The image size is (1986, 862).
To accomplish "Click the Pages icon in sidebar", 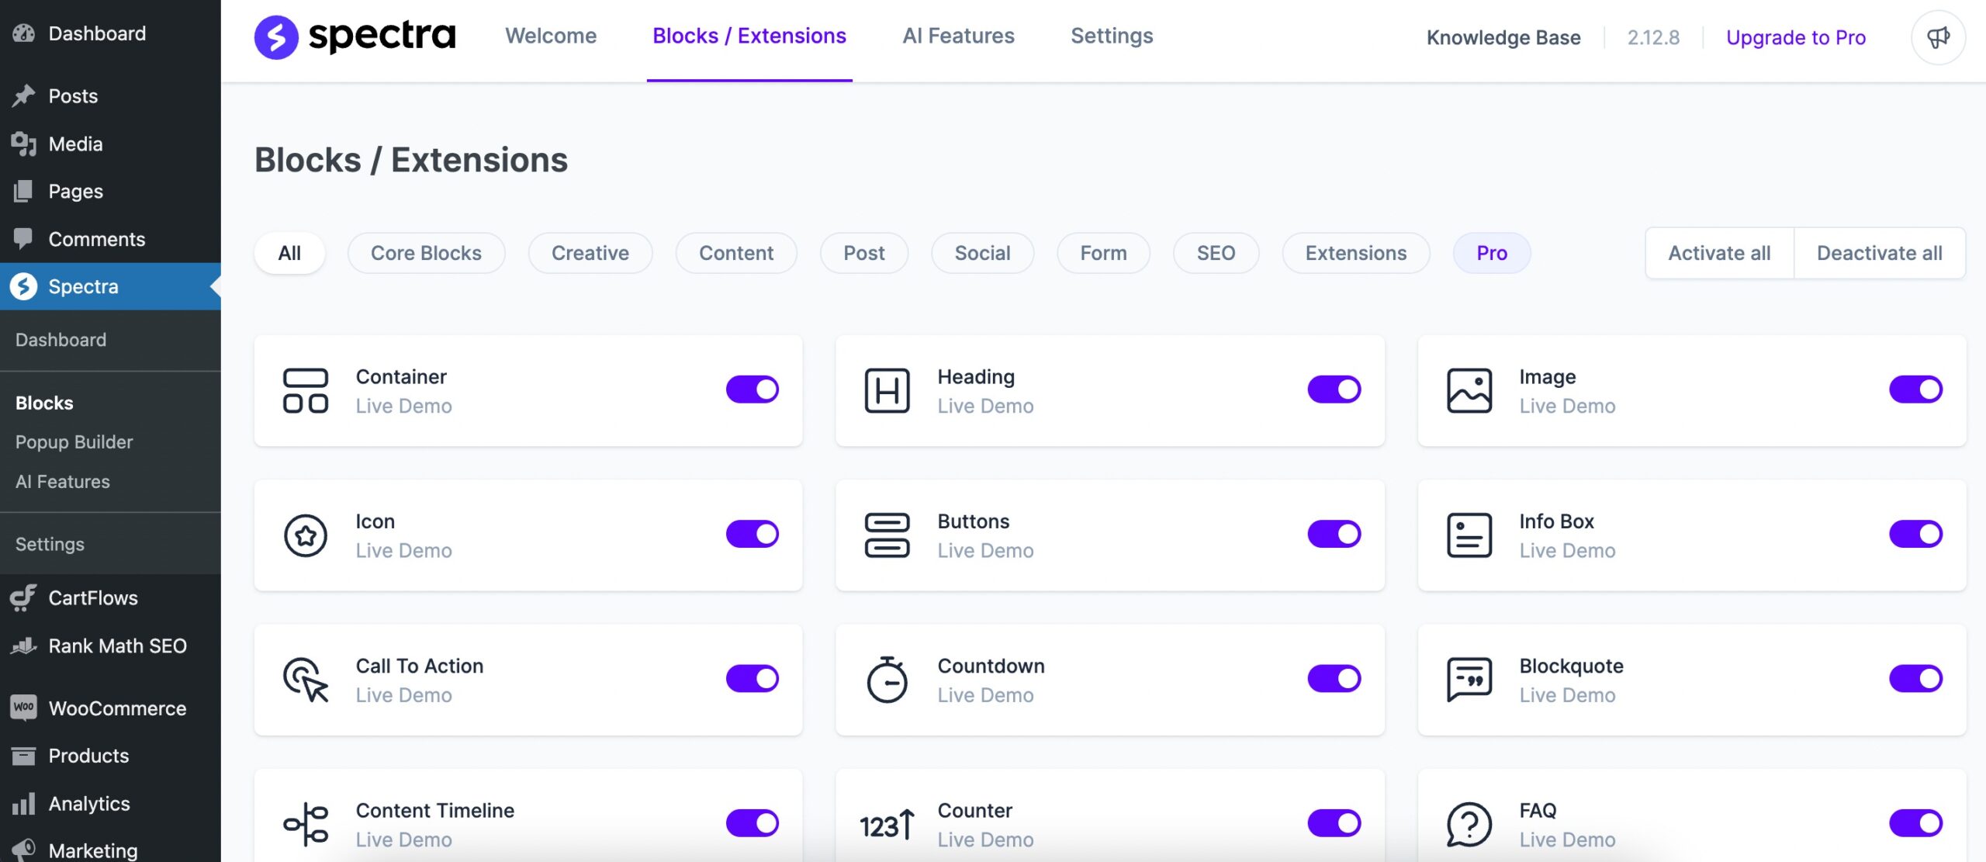I will [x=23, y=191].
